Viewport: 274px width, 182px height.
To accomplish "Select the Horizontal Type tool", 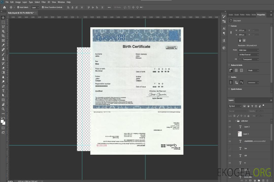I will [3, 91].
